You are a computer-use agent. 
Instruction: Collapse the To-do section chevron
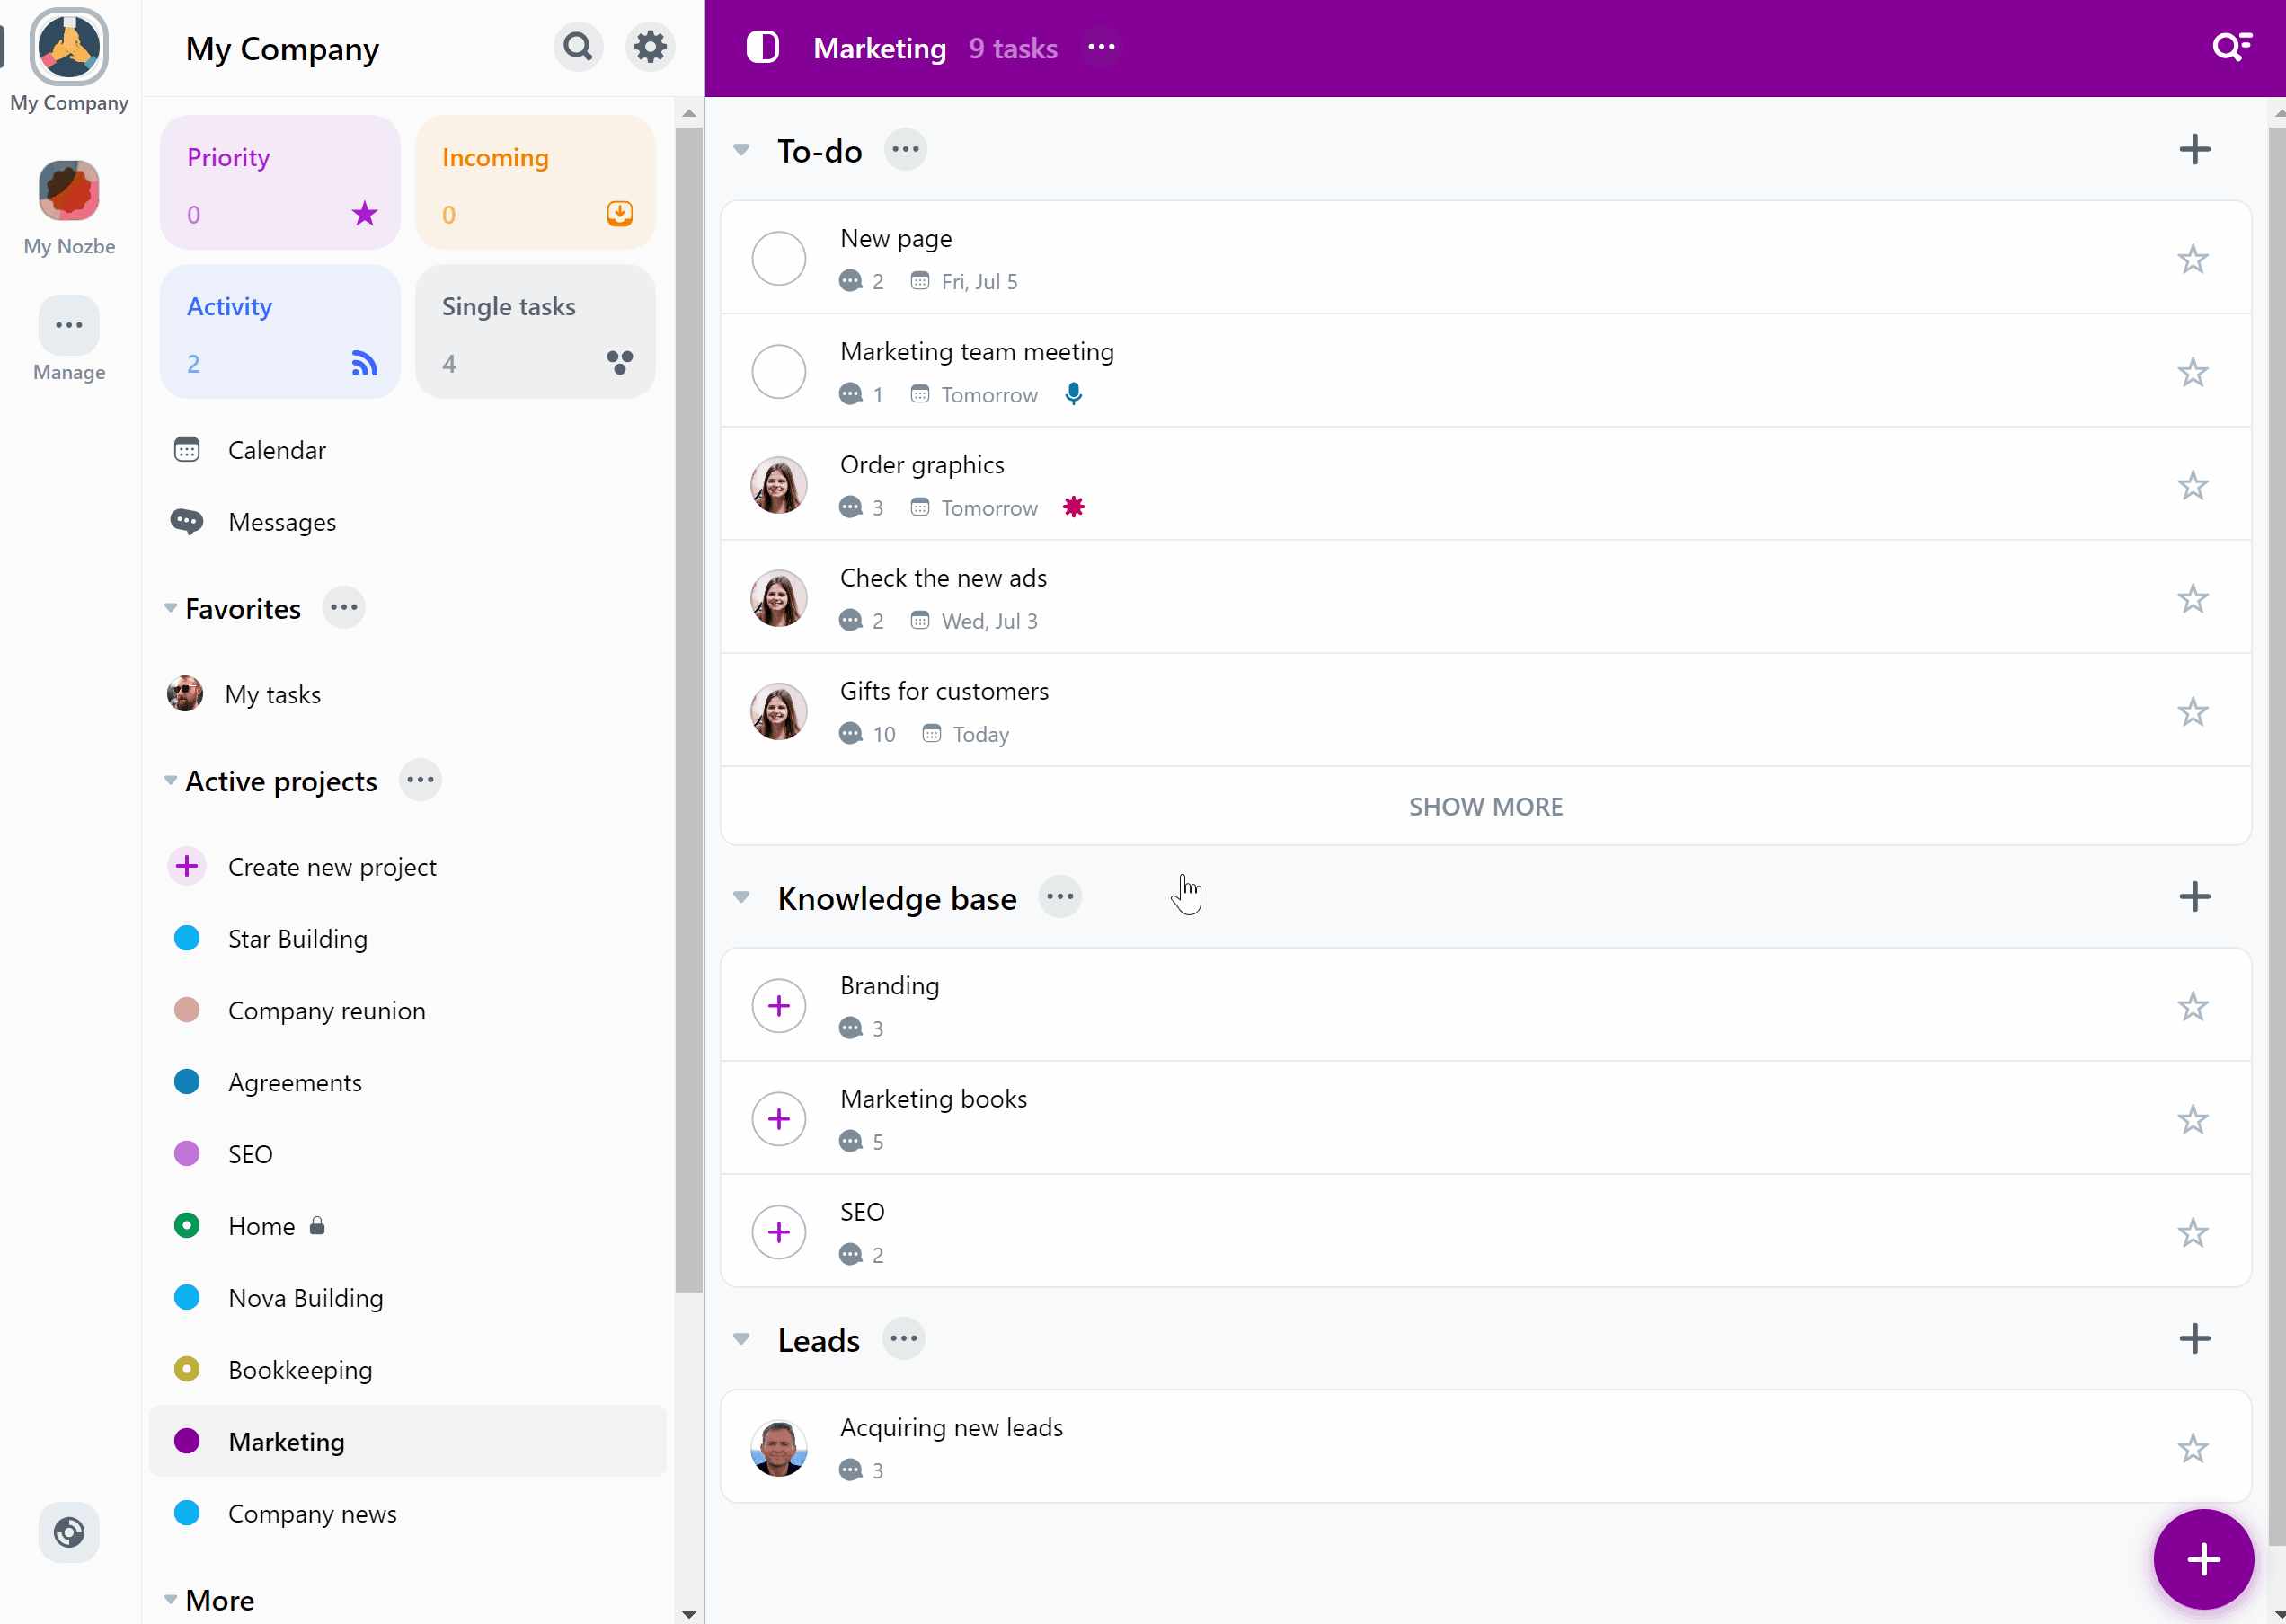[744, 149]
